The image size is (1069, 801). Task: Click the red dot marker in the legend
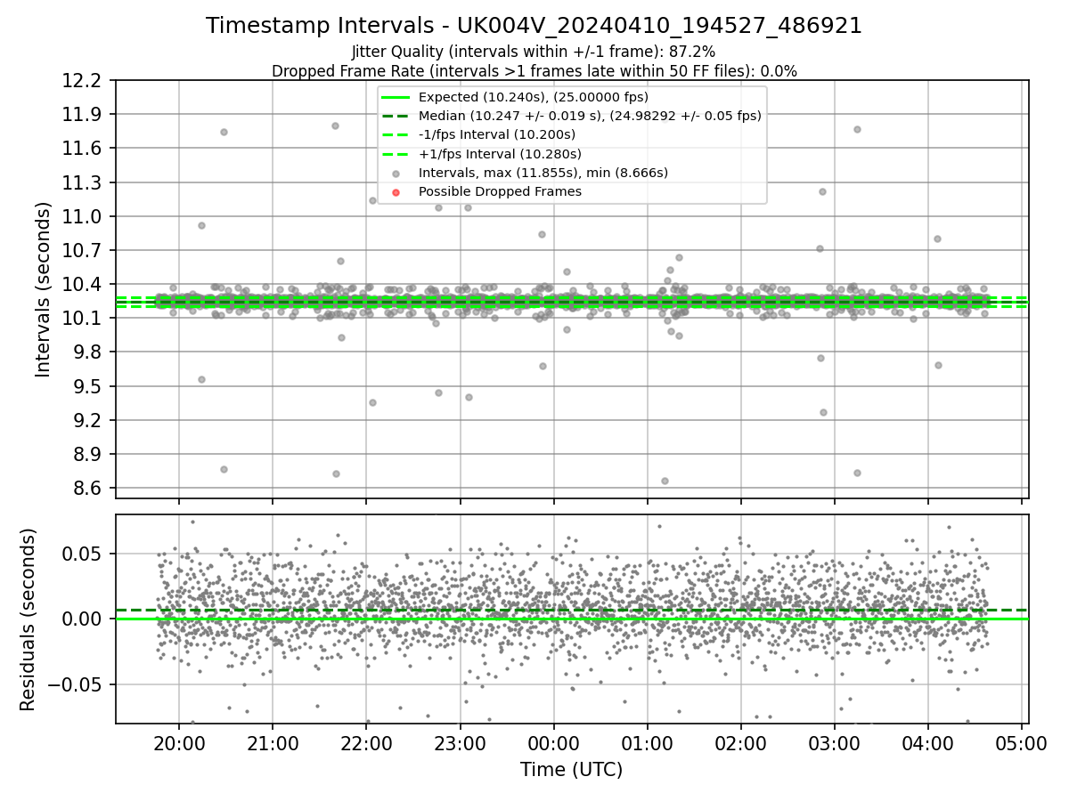(x=396, y=191)
